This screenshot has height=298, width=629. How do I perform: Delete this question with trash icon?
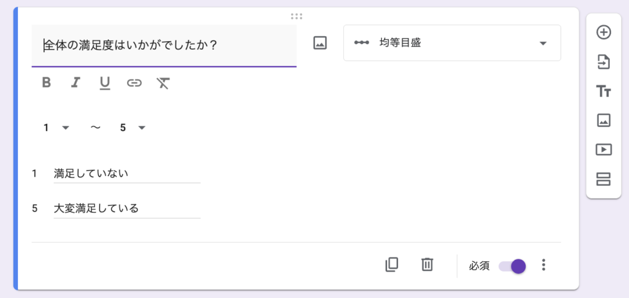coord(427,265)
